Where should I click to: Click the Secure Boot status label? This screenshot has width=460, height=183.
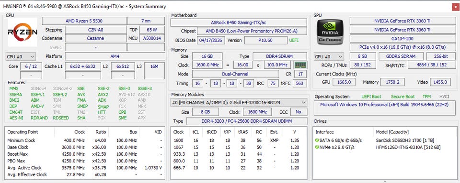pos(402,97)
